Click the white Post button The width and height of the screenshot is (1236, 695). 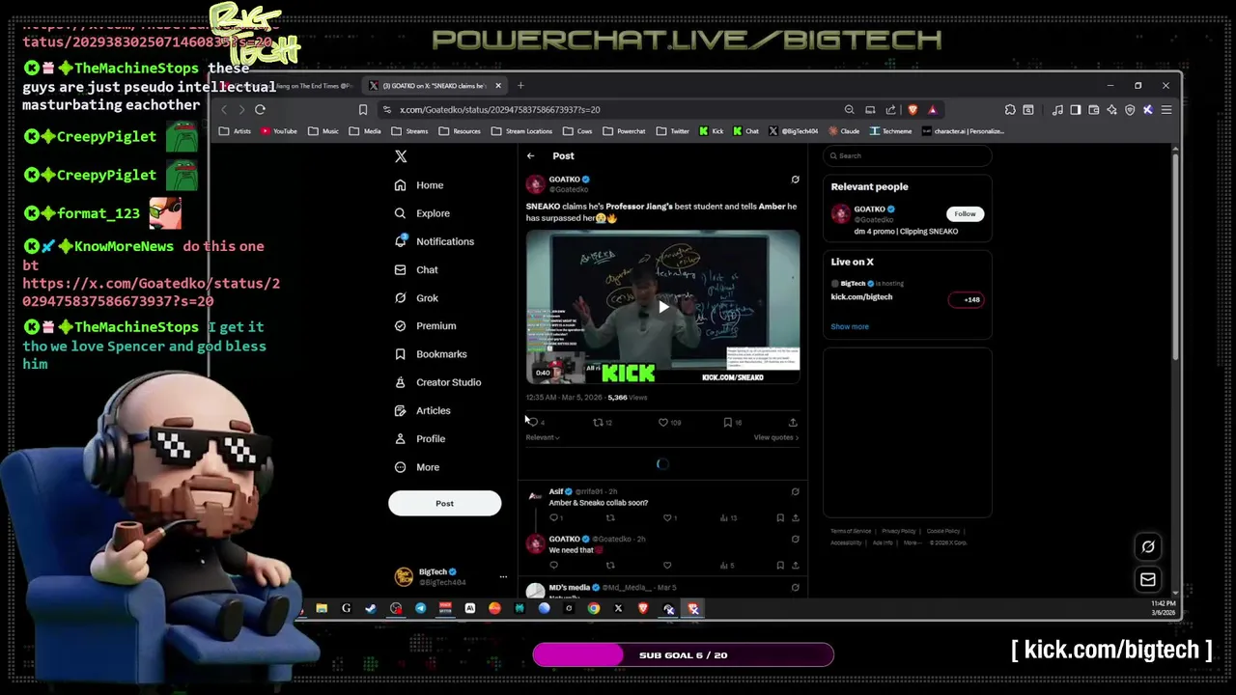point(444,503)
